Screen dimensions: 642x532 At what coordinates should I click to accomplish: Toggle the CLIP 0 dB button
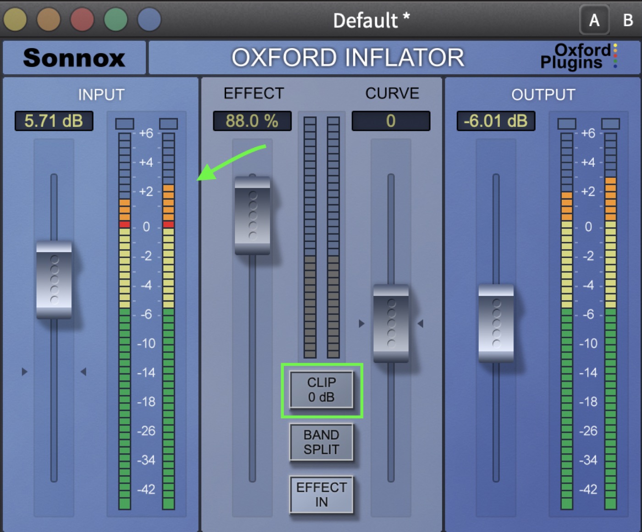(x=321, y=390)
